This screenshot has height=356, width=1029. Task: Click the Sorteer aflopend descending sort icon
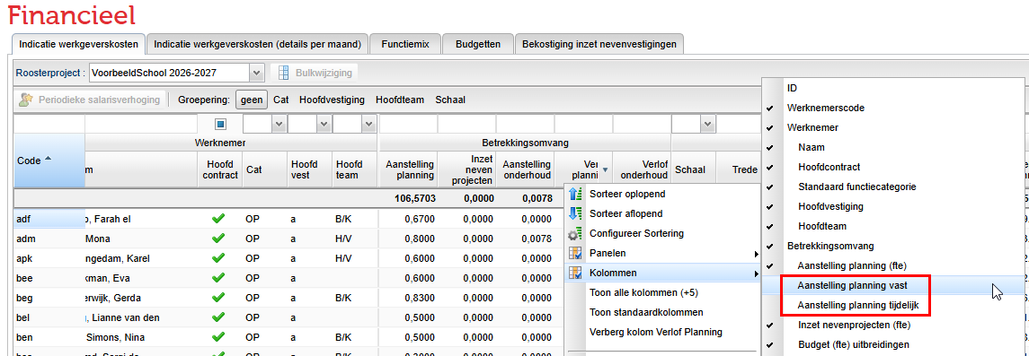tap(575, 213)
